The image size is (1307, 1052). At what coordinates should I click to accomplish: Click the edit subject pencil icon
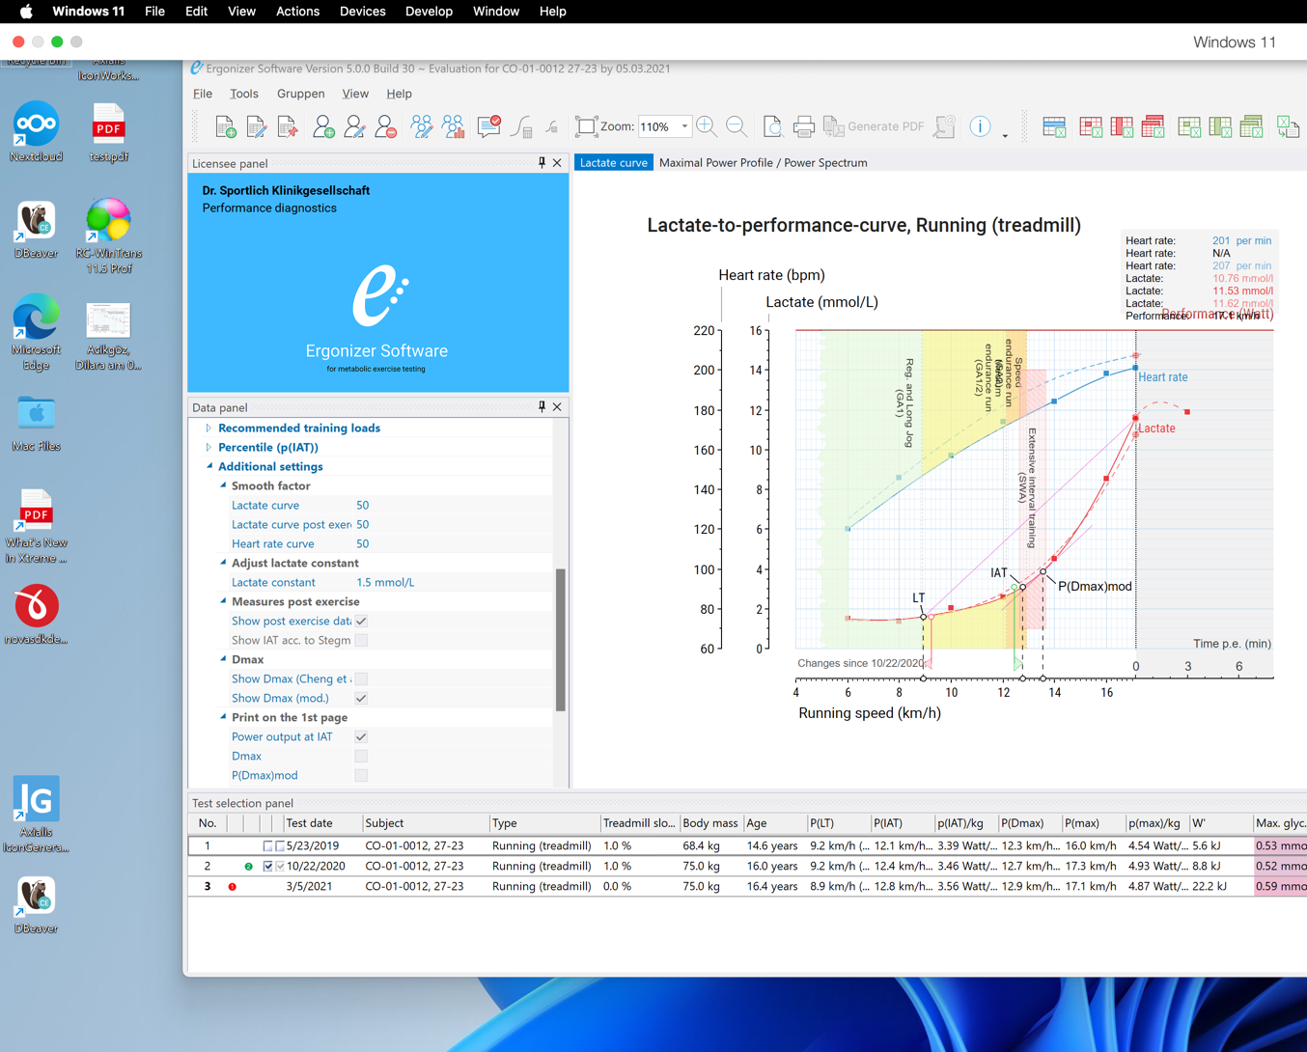(355, 126)
